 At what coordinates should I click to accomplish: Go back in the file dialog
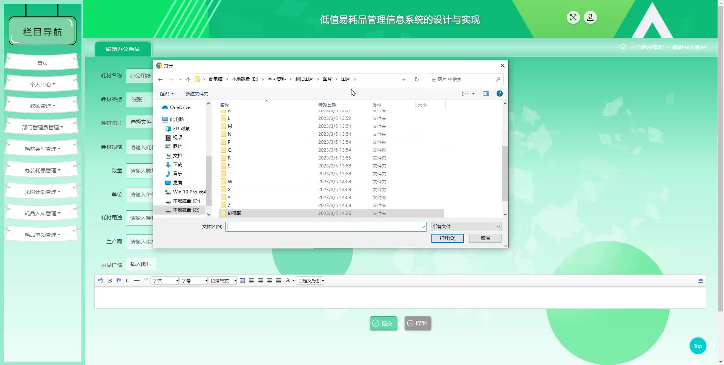[160, 80]
